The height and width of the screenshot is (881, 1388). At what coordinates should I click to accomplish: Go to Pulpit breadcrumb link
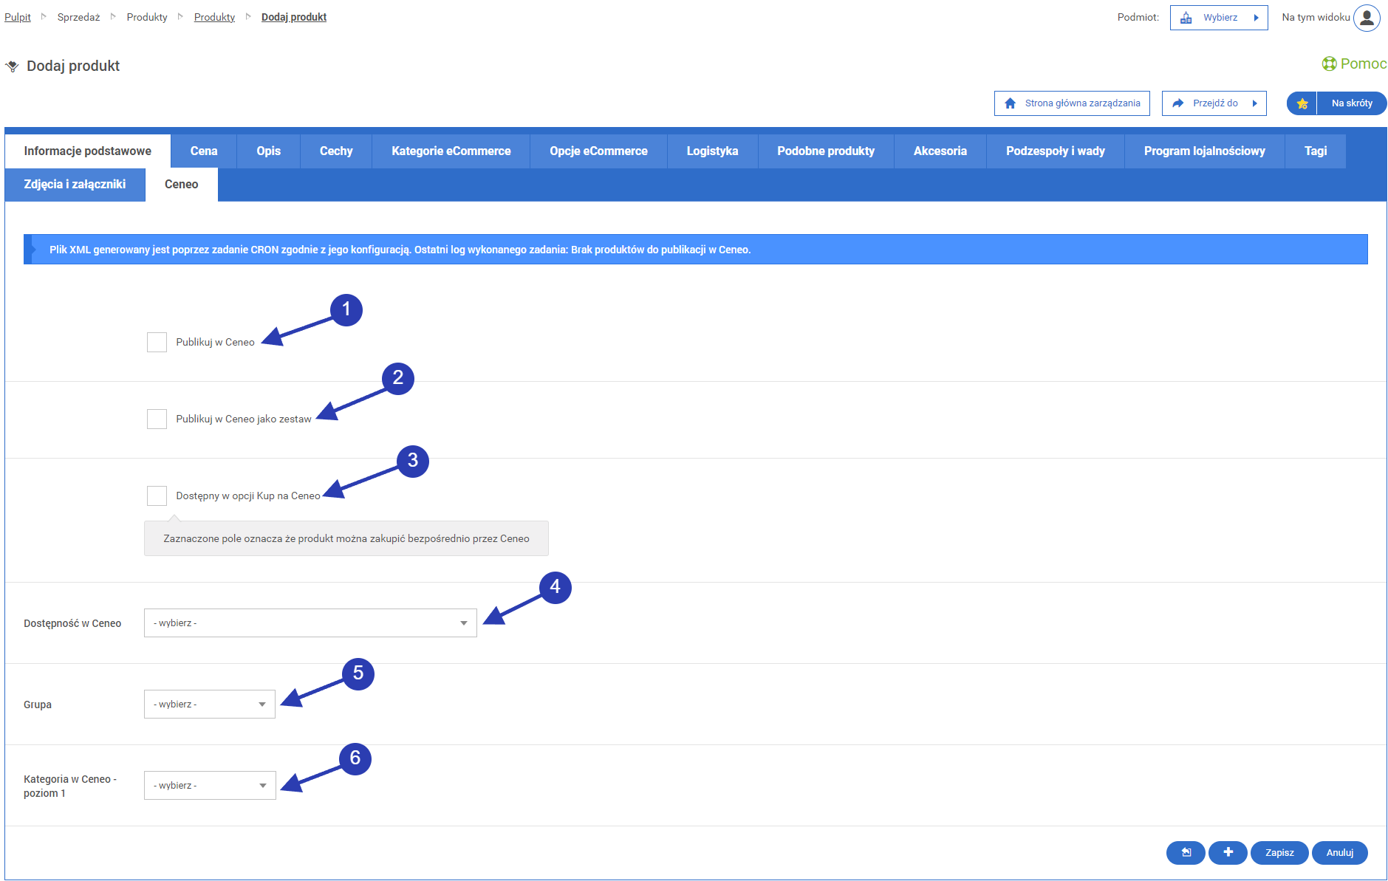click(18, 17)
